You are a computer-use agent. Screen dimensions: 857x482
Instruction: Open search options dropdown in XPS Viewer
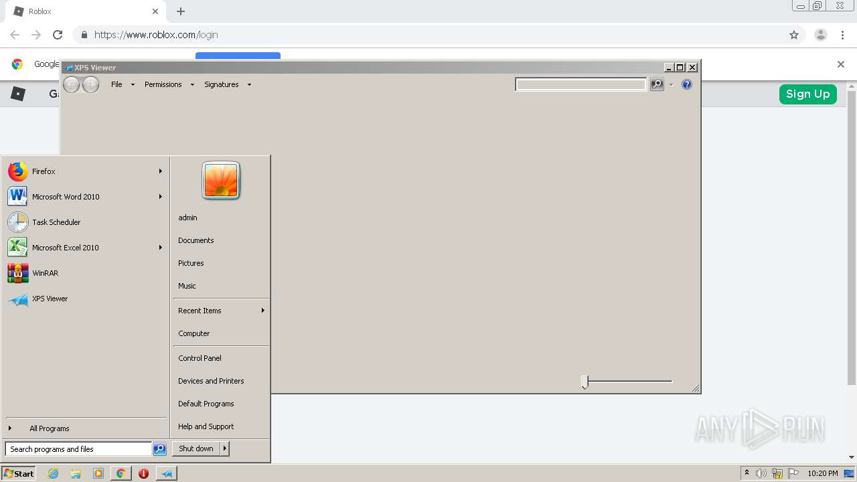click(x=672, y=84)
